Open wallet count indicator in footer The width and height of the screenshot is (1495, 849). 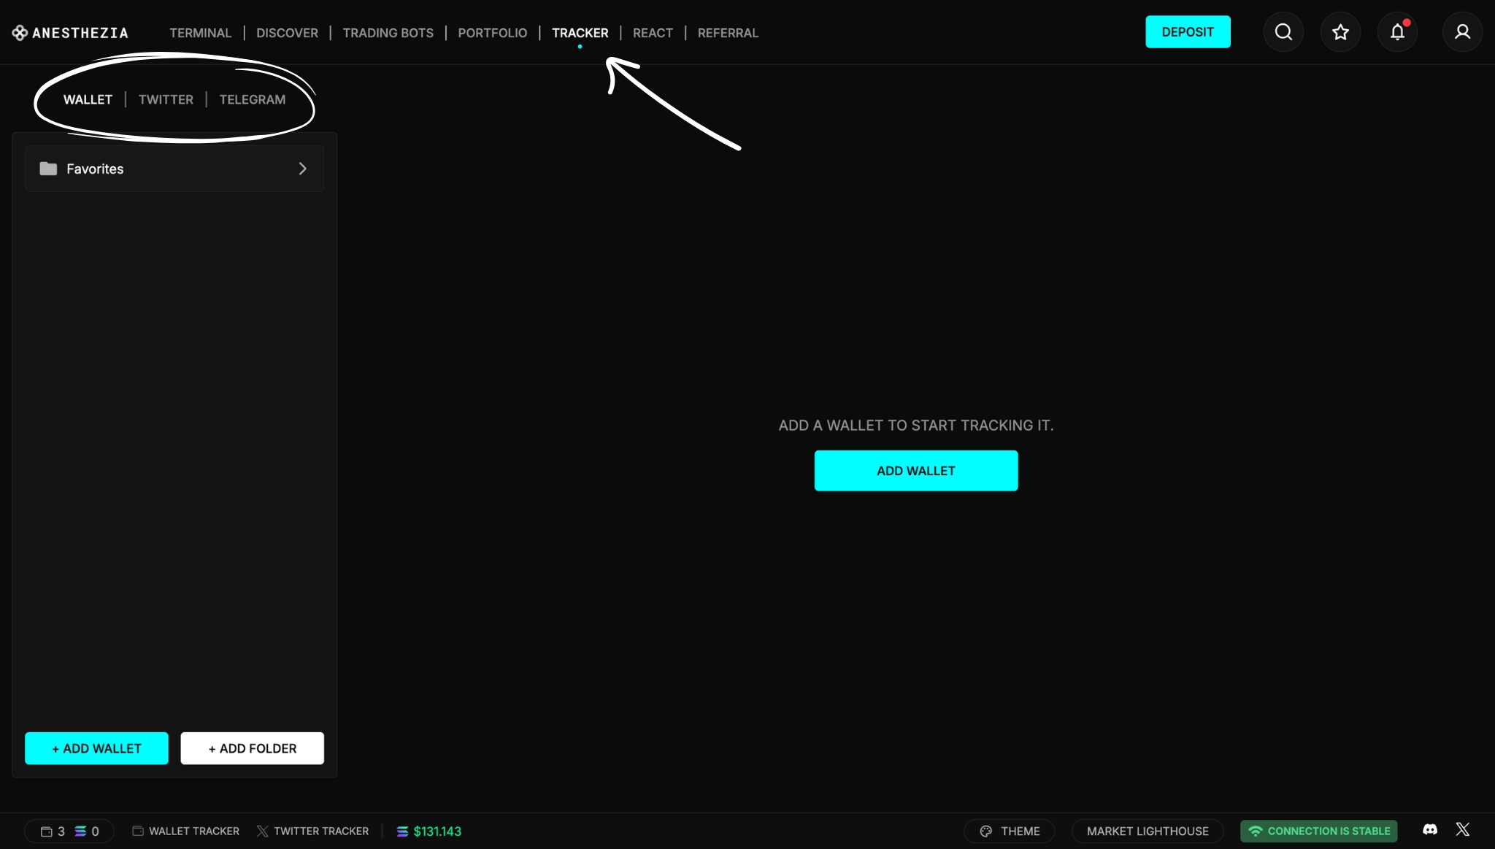coord(53,831)
